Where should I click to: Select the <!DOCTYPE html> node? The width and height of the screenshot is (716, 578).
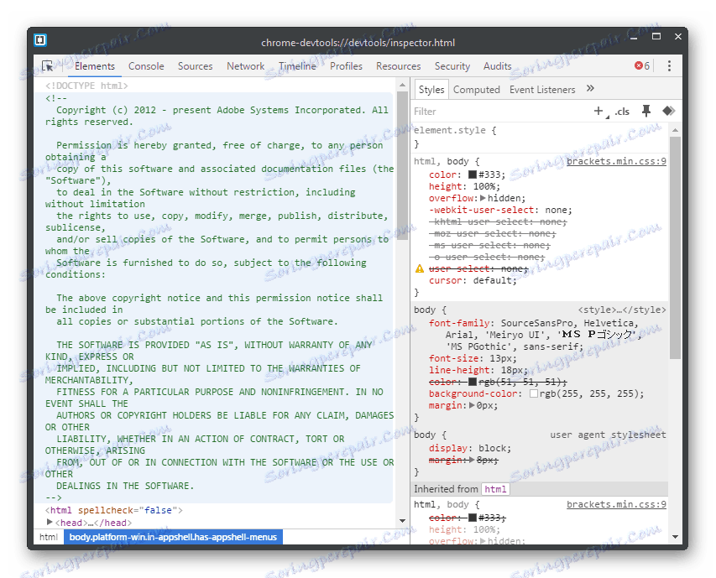(x=86, y=86)
